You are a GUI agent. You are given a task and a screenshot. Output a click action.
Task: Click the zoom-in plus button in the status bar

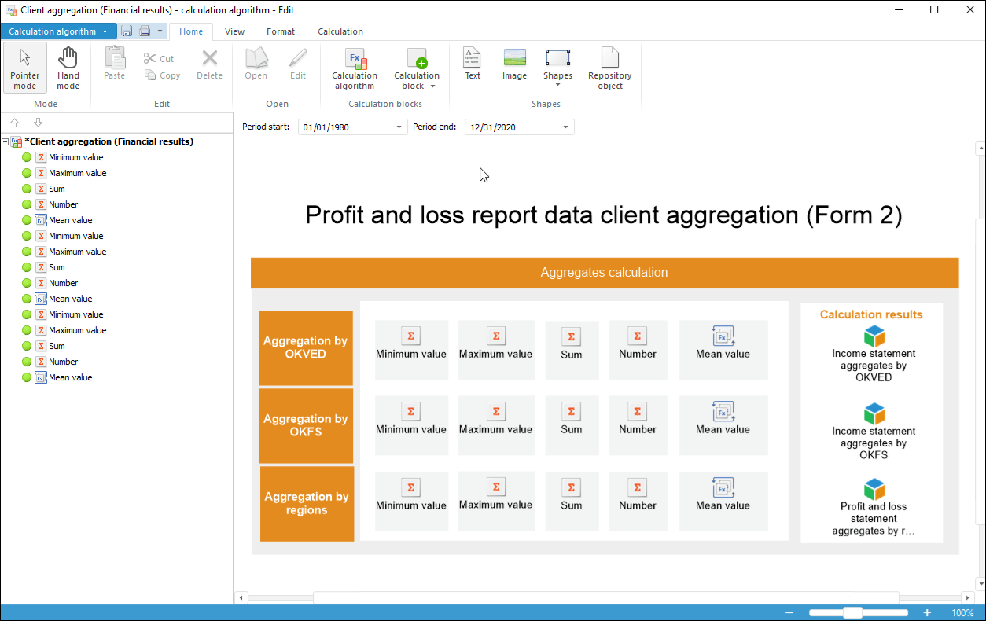[927, 613]
